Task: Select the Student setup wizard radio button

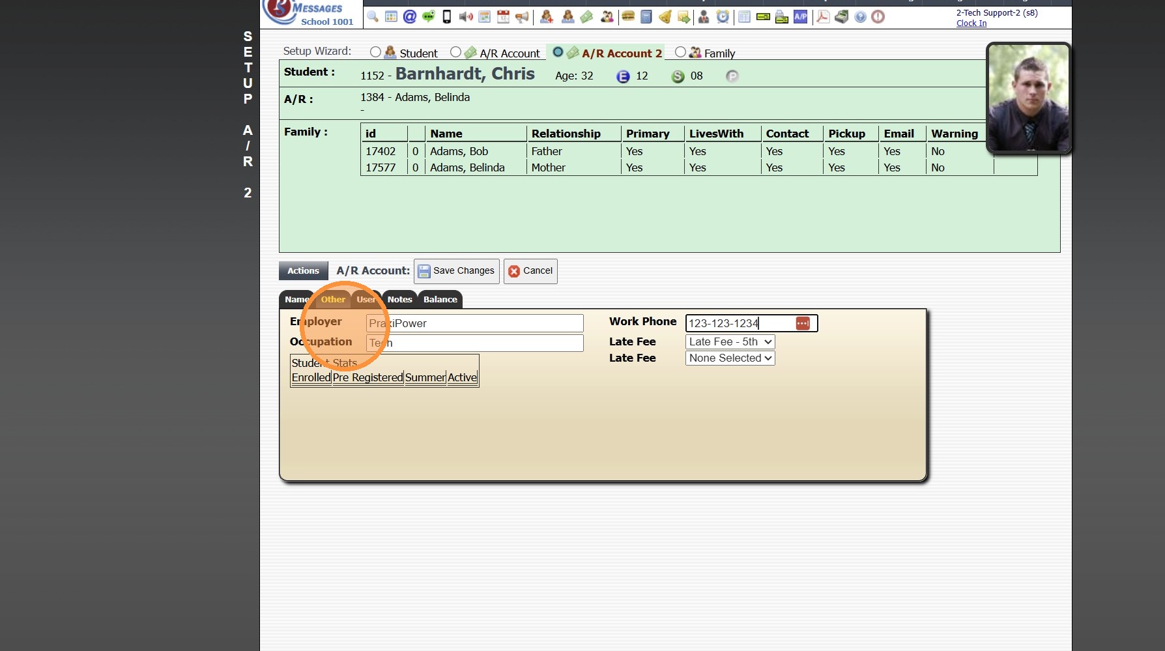Action: 375,52
